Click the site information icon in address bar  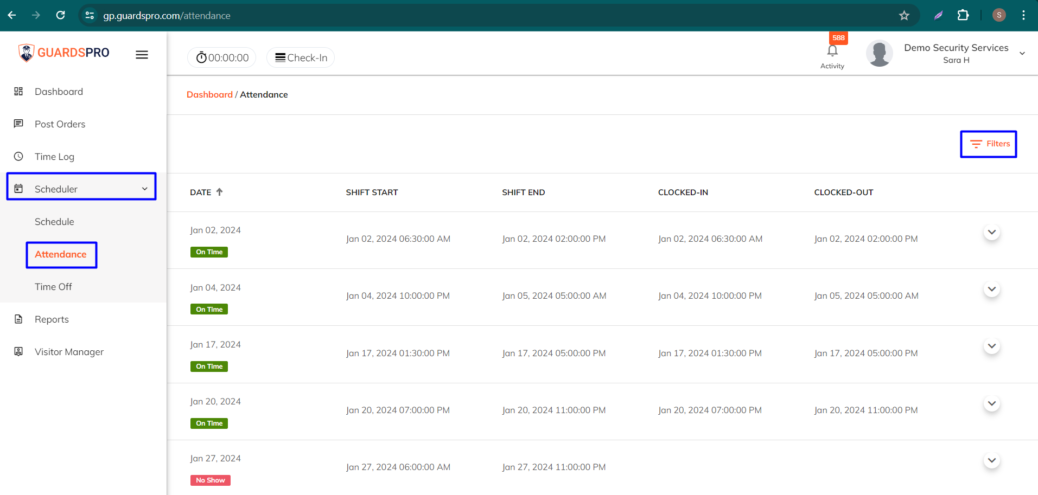[x=90, y=15]
